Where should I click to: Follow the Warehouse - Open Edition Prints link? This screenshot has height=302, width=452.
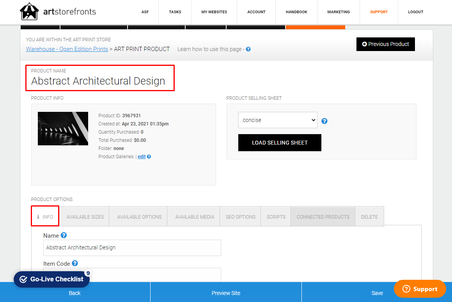pyautogui.click(x=67, y=49)
